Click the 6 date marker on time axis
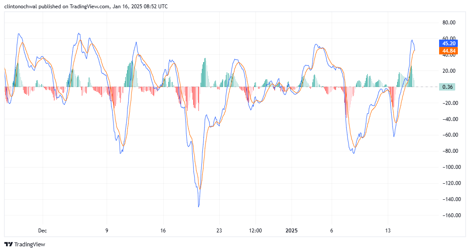This screenshot has height=252, width=470. pos(332,231)
